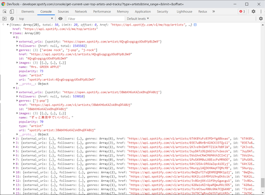Expand genres with anime rock
Image resolution: width=265 pixels, height=195 pixels.
tap(17, 50)
